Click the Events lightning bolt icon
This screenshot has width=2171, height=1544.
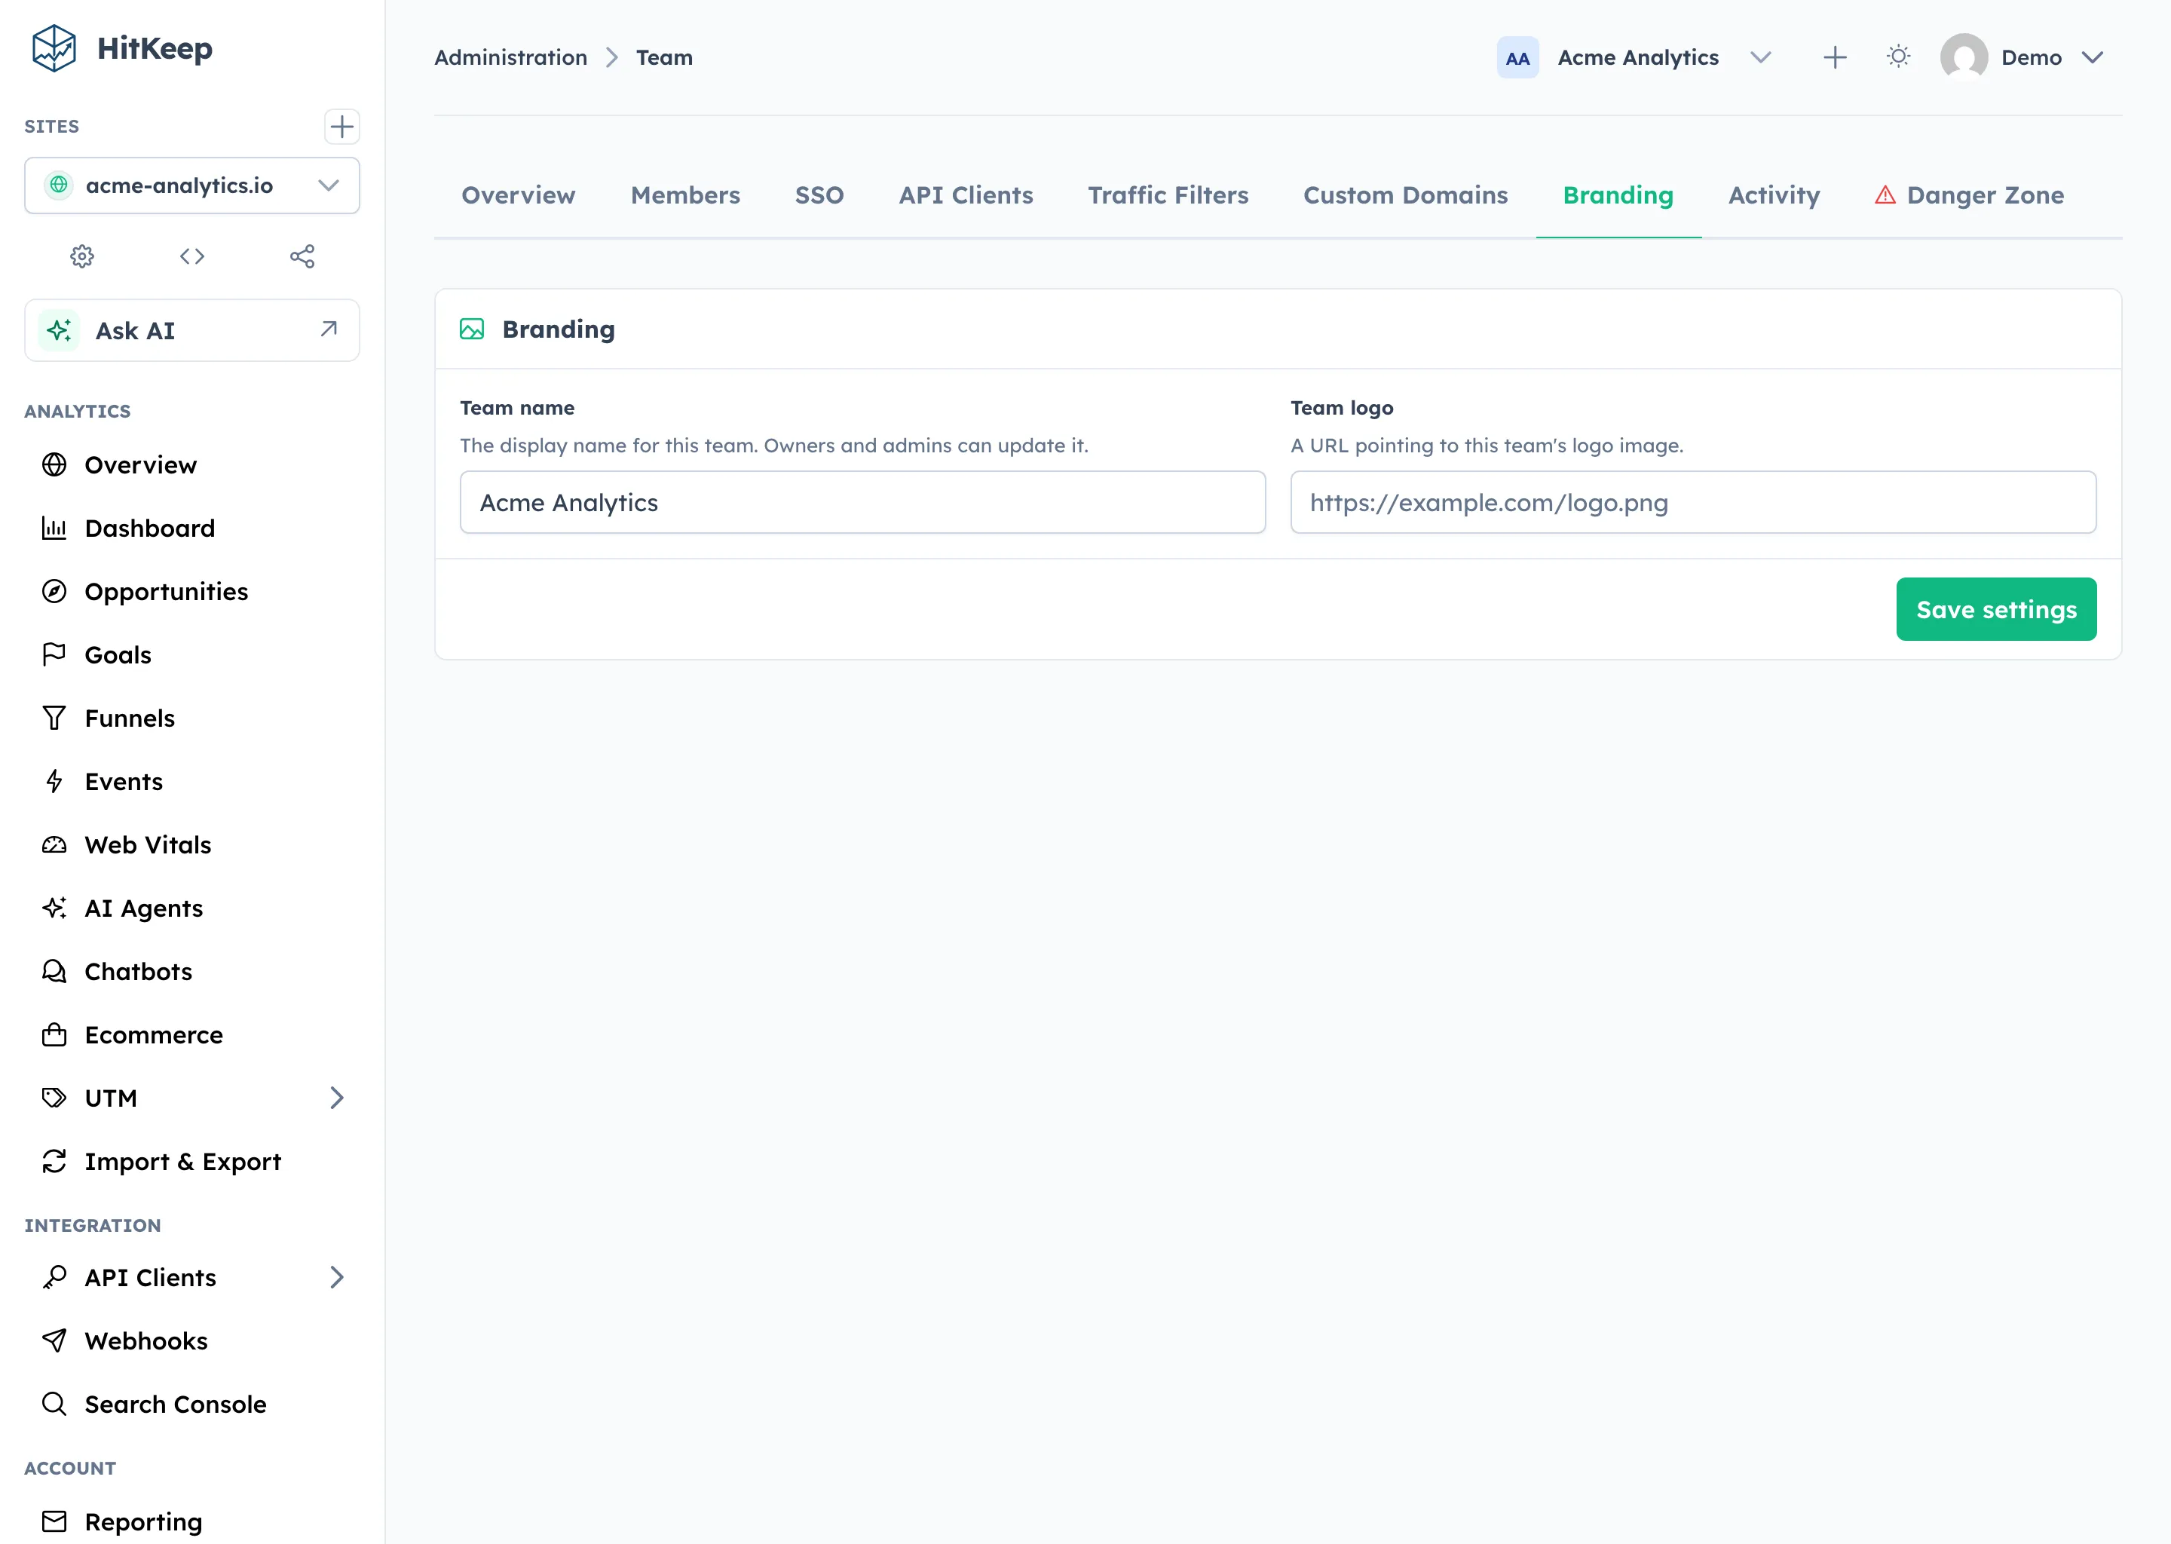pyautogui.click(x=54, y=782)
